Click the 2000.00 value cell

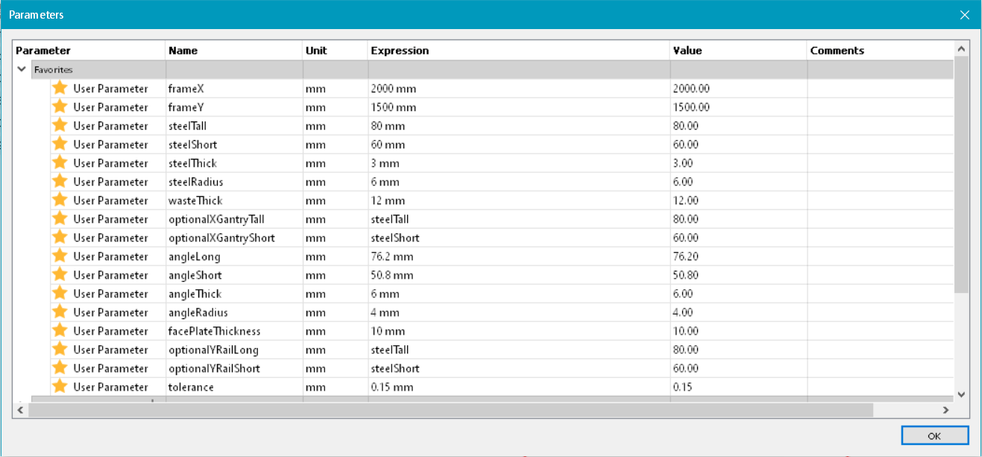738,88
